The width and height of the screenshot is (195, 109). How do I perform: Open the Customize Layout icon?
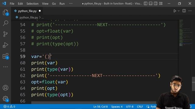(161, 3)
